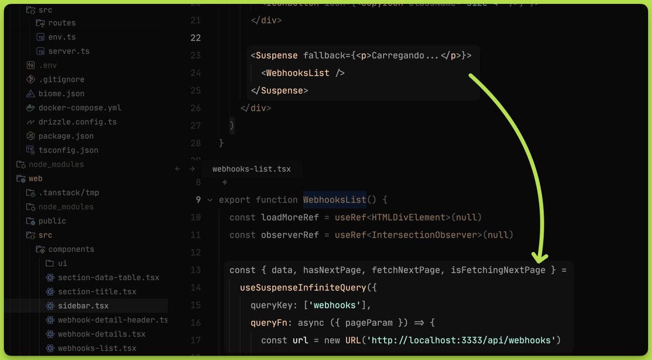Viewport: 652px width, 360px height.
Task: Open docker-compose.yml file
Action: click(x=80, y=108)
